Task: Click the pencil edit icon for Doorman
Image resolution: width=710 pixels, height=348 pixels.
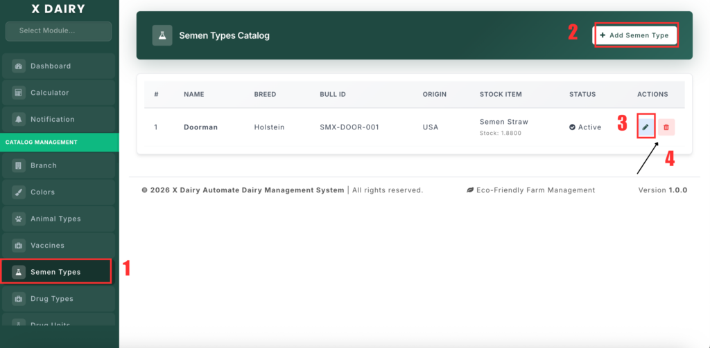Action: [x=645, y=127]
